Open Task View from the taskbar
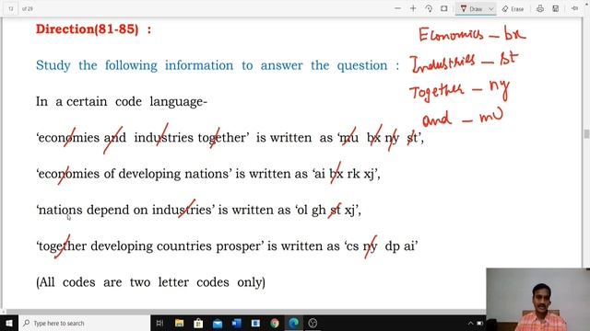590x331 pixels. [159, 323]
